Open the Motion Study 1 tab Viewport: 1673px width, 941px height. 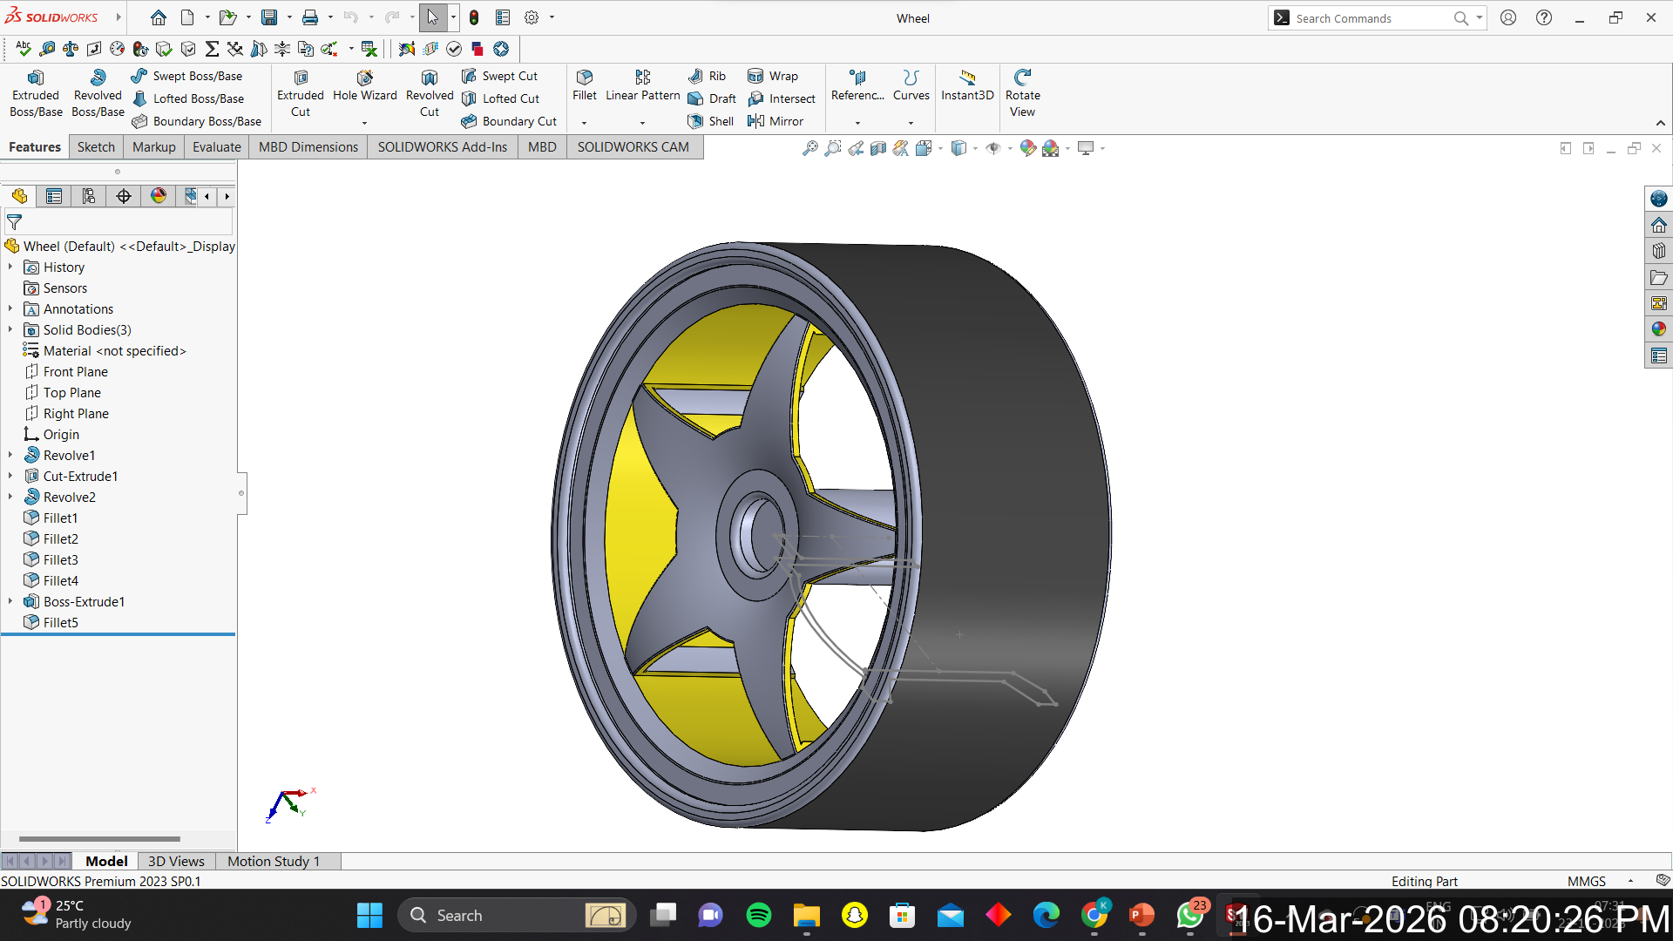point(273,861)
